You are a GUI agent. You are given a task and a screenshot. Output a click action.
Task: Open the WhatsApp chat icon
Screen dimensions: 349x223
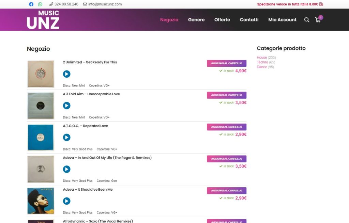[40, 4]
